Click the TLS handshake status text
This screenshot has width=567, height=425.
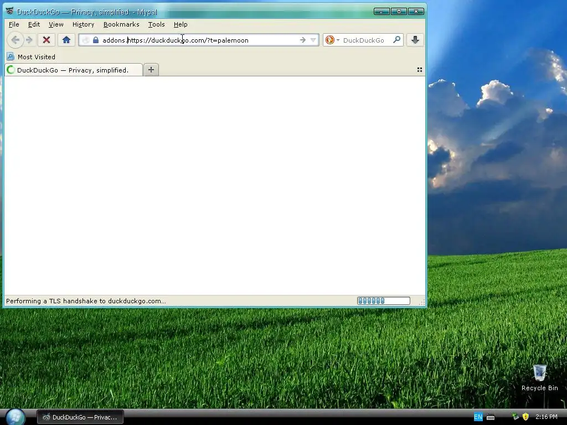tap(86, 301)
